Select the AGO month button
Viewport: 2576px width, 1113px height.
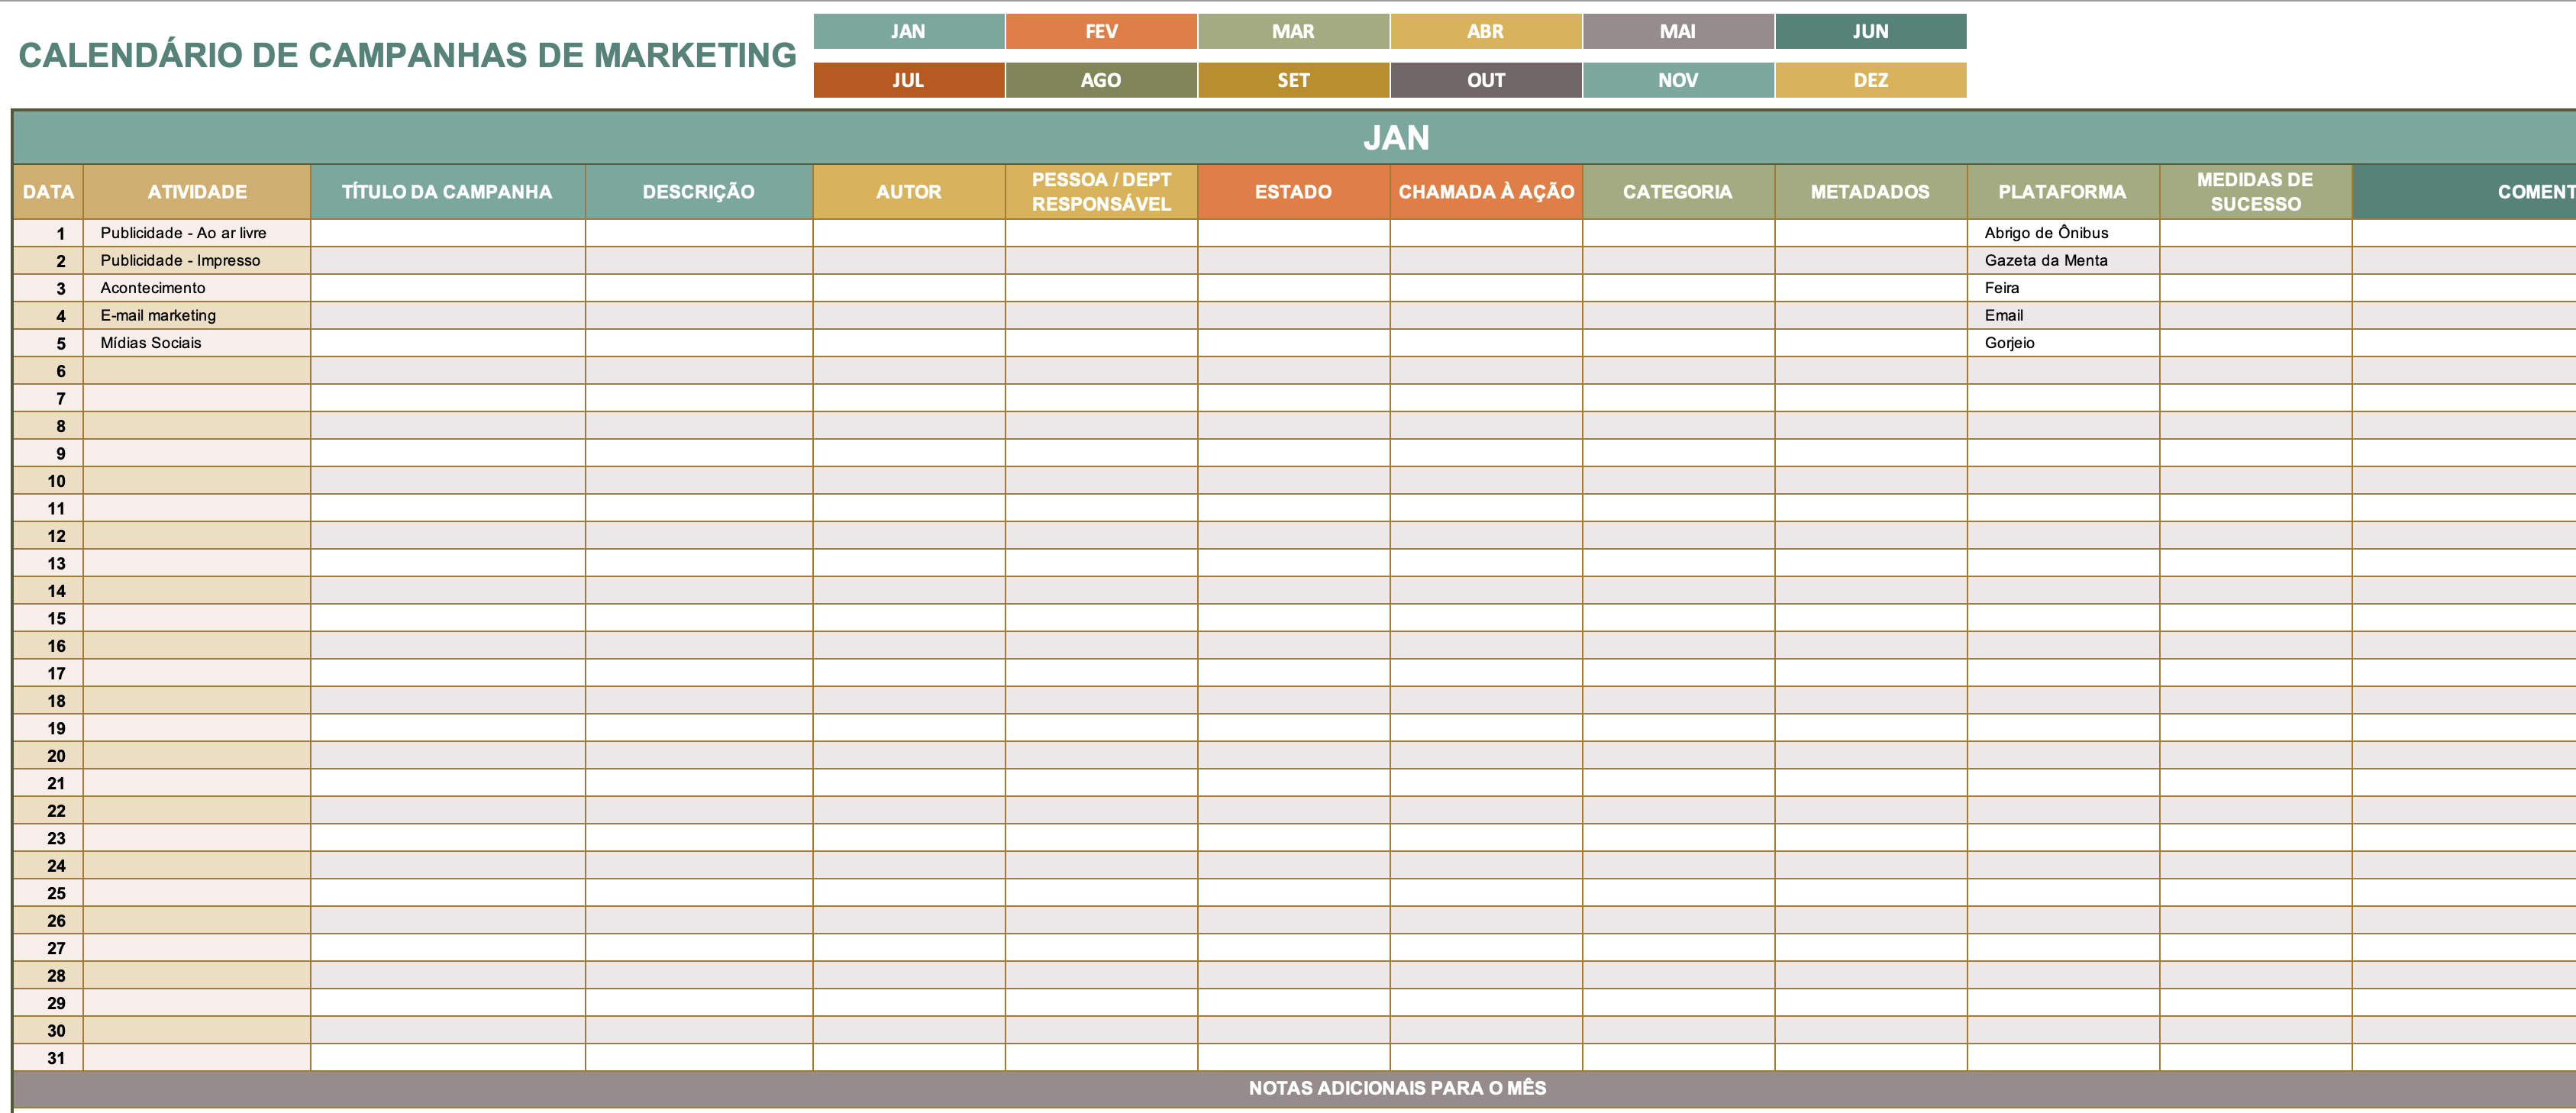point(1101,80)
